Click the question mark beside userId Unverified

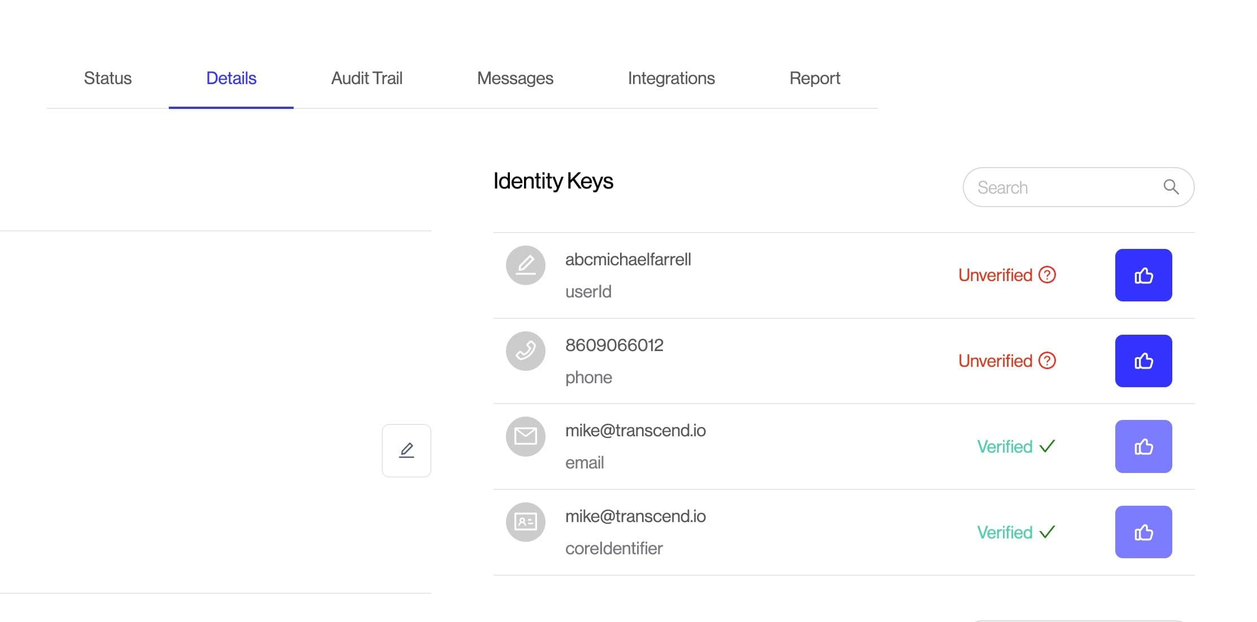pyautogui.click(x=1047, y=275)
